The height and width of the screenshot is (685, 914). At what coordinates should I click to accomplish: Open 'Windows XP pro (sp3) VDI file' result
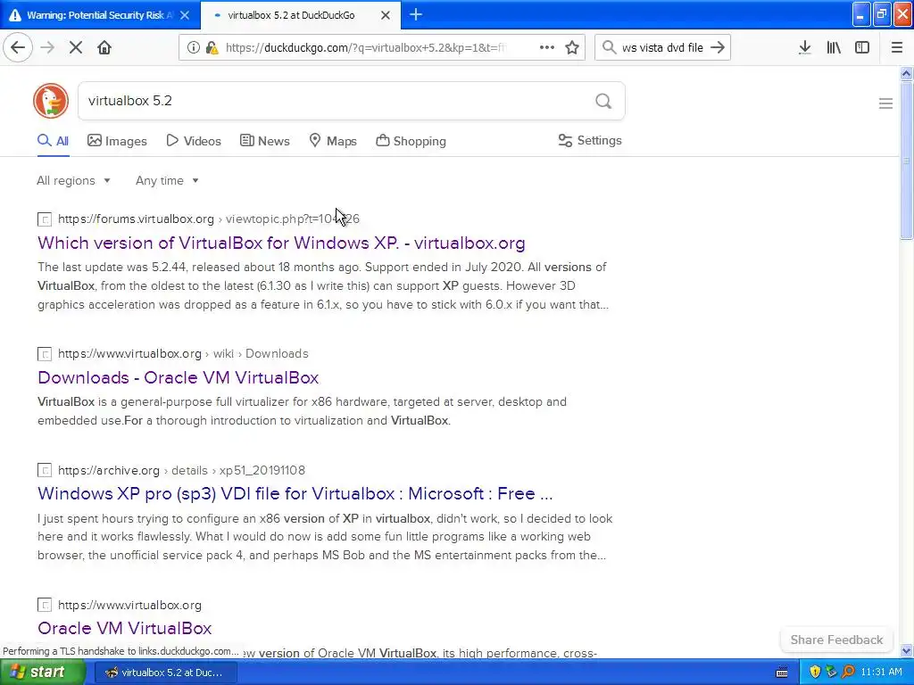[x=295, y=493]
